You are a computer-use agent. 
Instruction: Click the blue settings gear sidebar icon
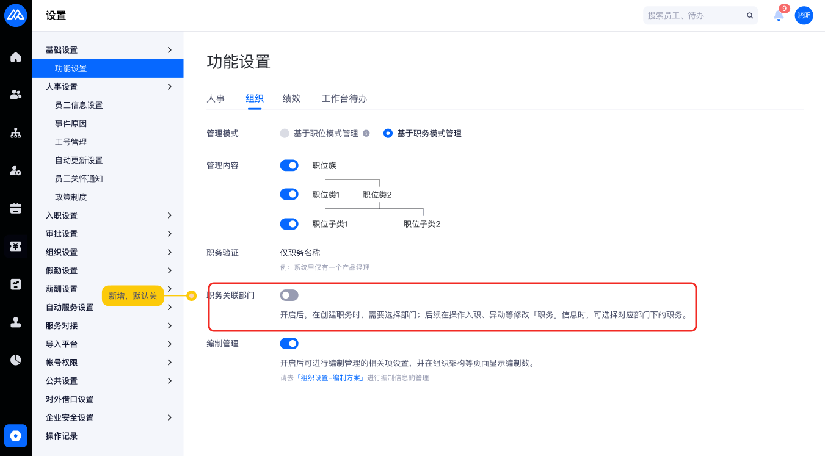click(x=16, y=436)
